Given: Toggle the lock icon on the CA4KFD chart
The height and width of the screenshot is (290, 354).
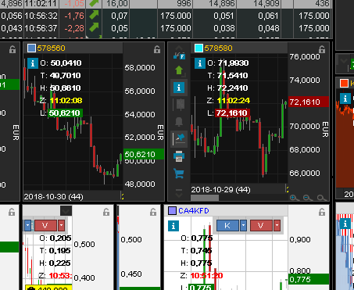Looking at the screenshot, I should 322,212.
